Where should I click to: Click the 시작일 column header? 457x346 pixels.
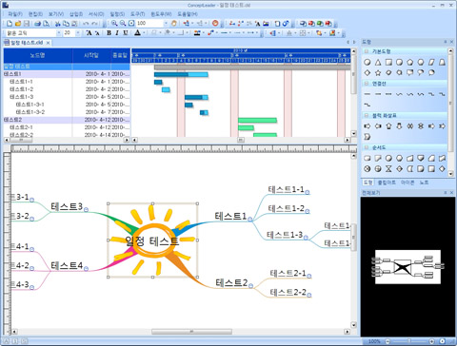tap(91, 55)
